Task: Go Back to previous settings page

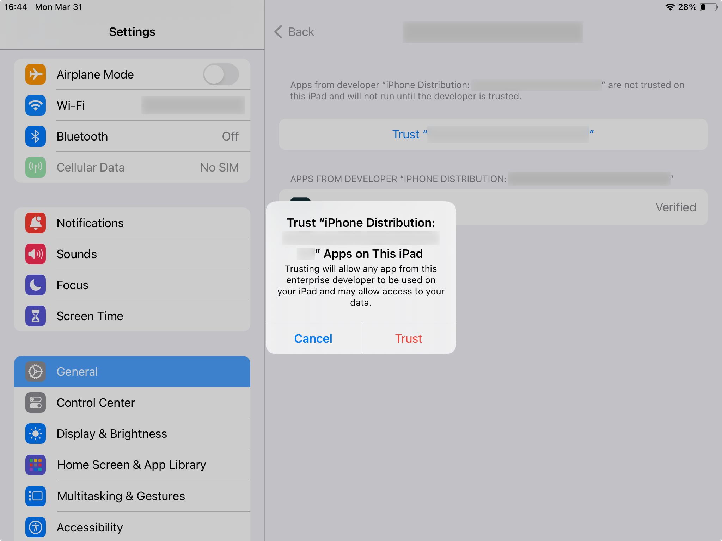Action: 294,32
